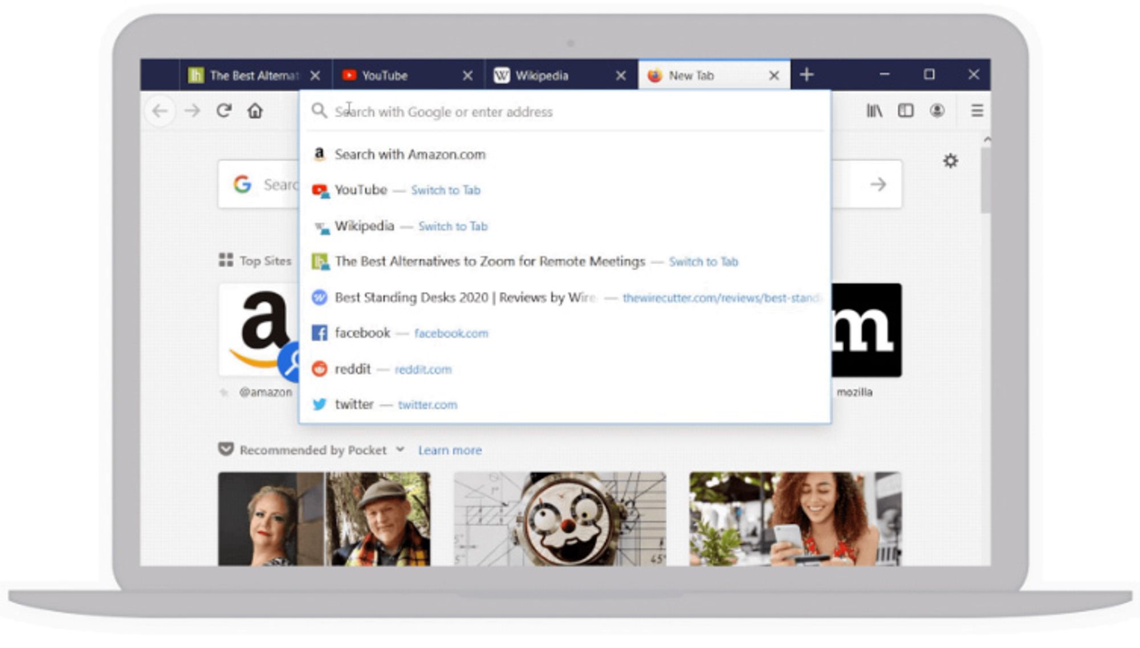Toggle the sidebar view icon

[x=906, y=111]
